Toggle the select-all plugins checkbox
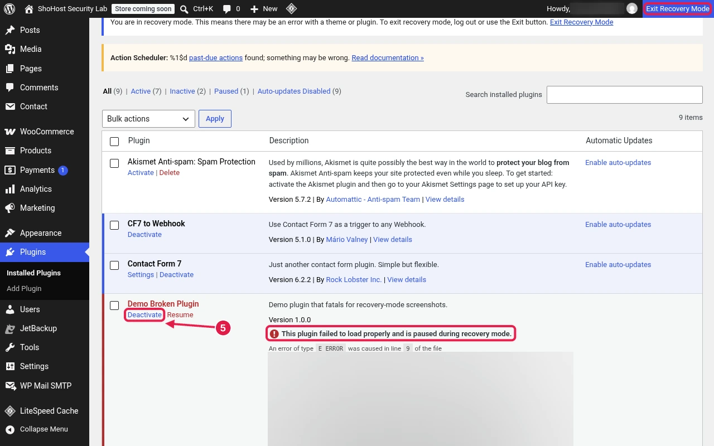 pos(114,142)
